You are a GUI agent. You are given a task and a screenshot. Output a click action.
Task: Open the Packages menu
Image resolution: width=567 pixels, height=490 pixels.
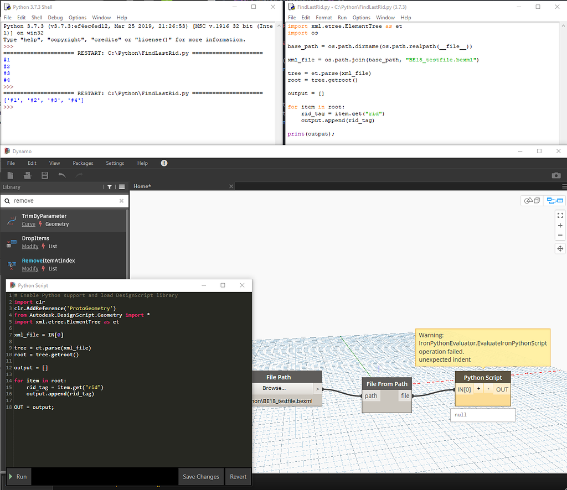(83, 163)
